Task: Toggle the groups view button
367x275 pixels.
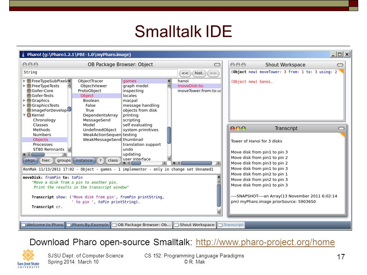Action: click(63, 160)
